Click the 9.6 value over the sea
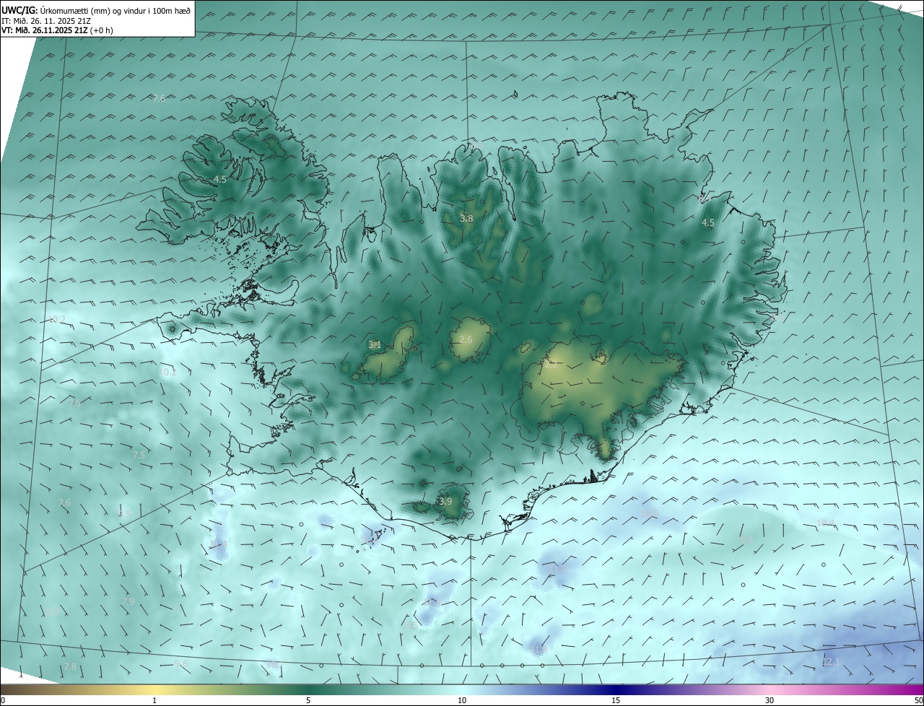 tap(181, 663)
